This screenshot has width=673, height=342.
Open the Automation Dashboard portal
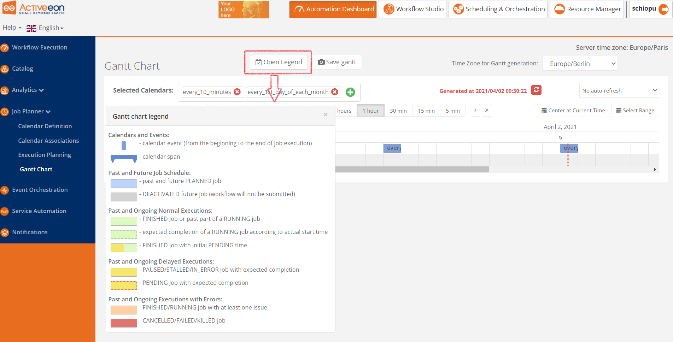(x=333, y=9)
